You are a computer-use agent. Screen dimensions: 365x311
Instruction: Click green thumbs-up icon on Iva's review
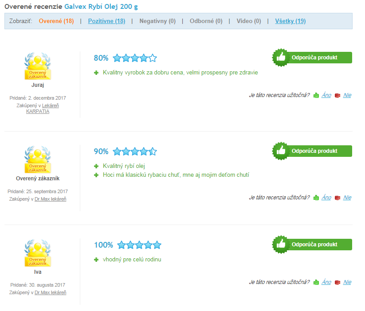(316, 282)
